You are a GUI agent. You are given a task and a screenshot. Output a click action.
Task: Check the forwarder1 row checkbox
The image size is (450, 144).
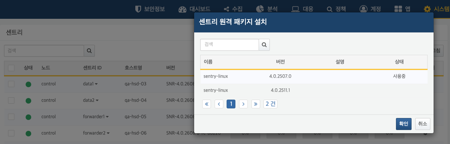click(x=11, y=117)
